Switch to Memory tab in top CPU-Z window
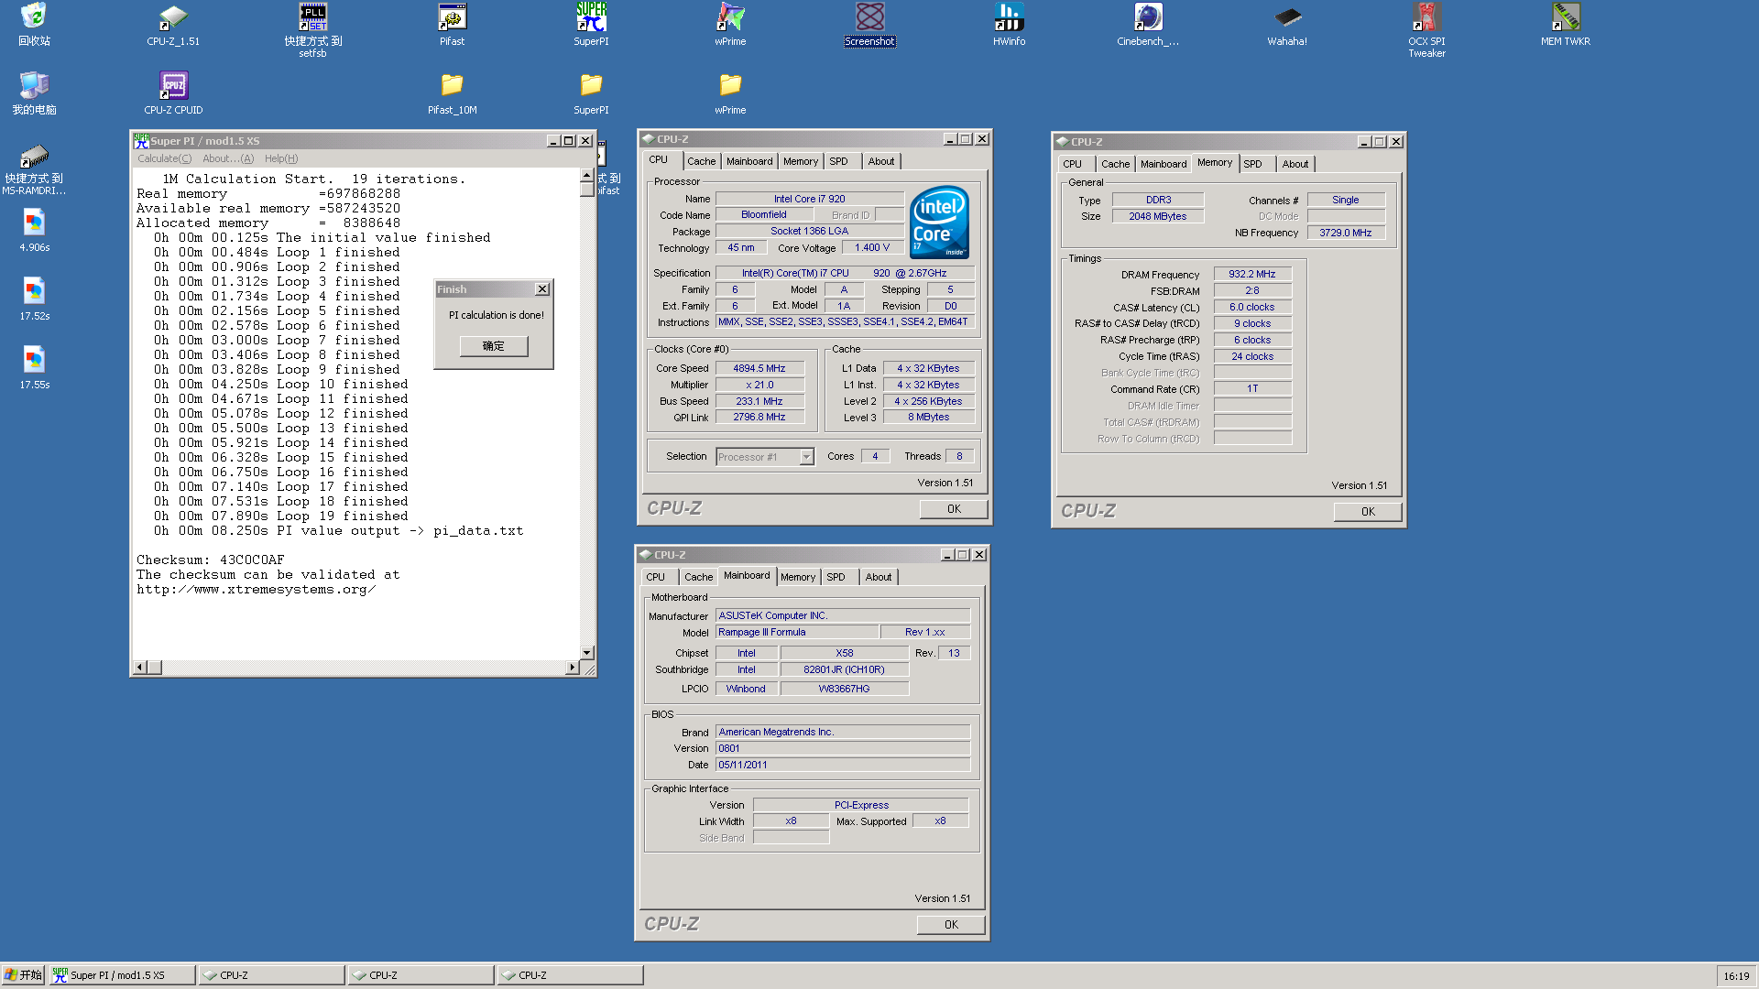Image resolution: width=1759 pixels, height=989 pixels. coord(801,161)
